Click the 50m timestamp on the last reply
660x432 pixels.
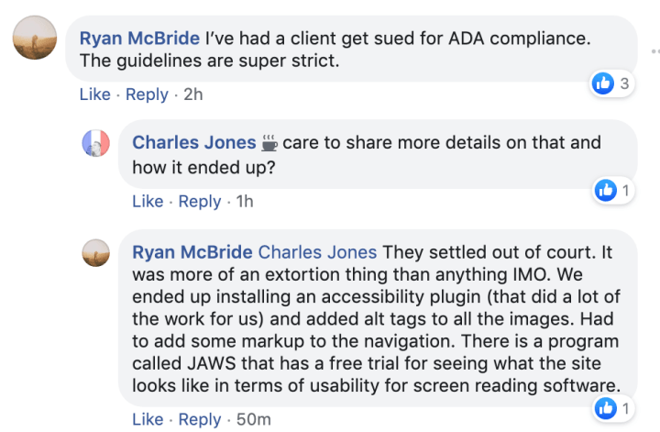[x=254, y=419]
